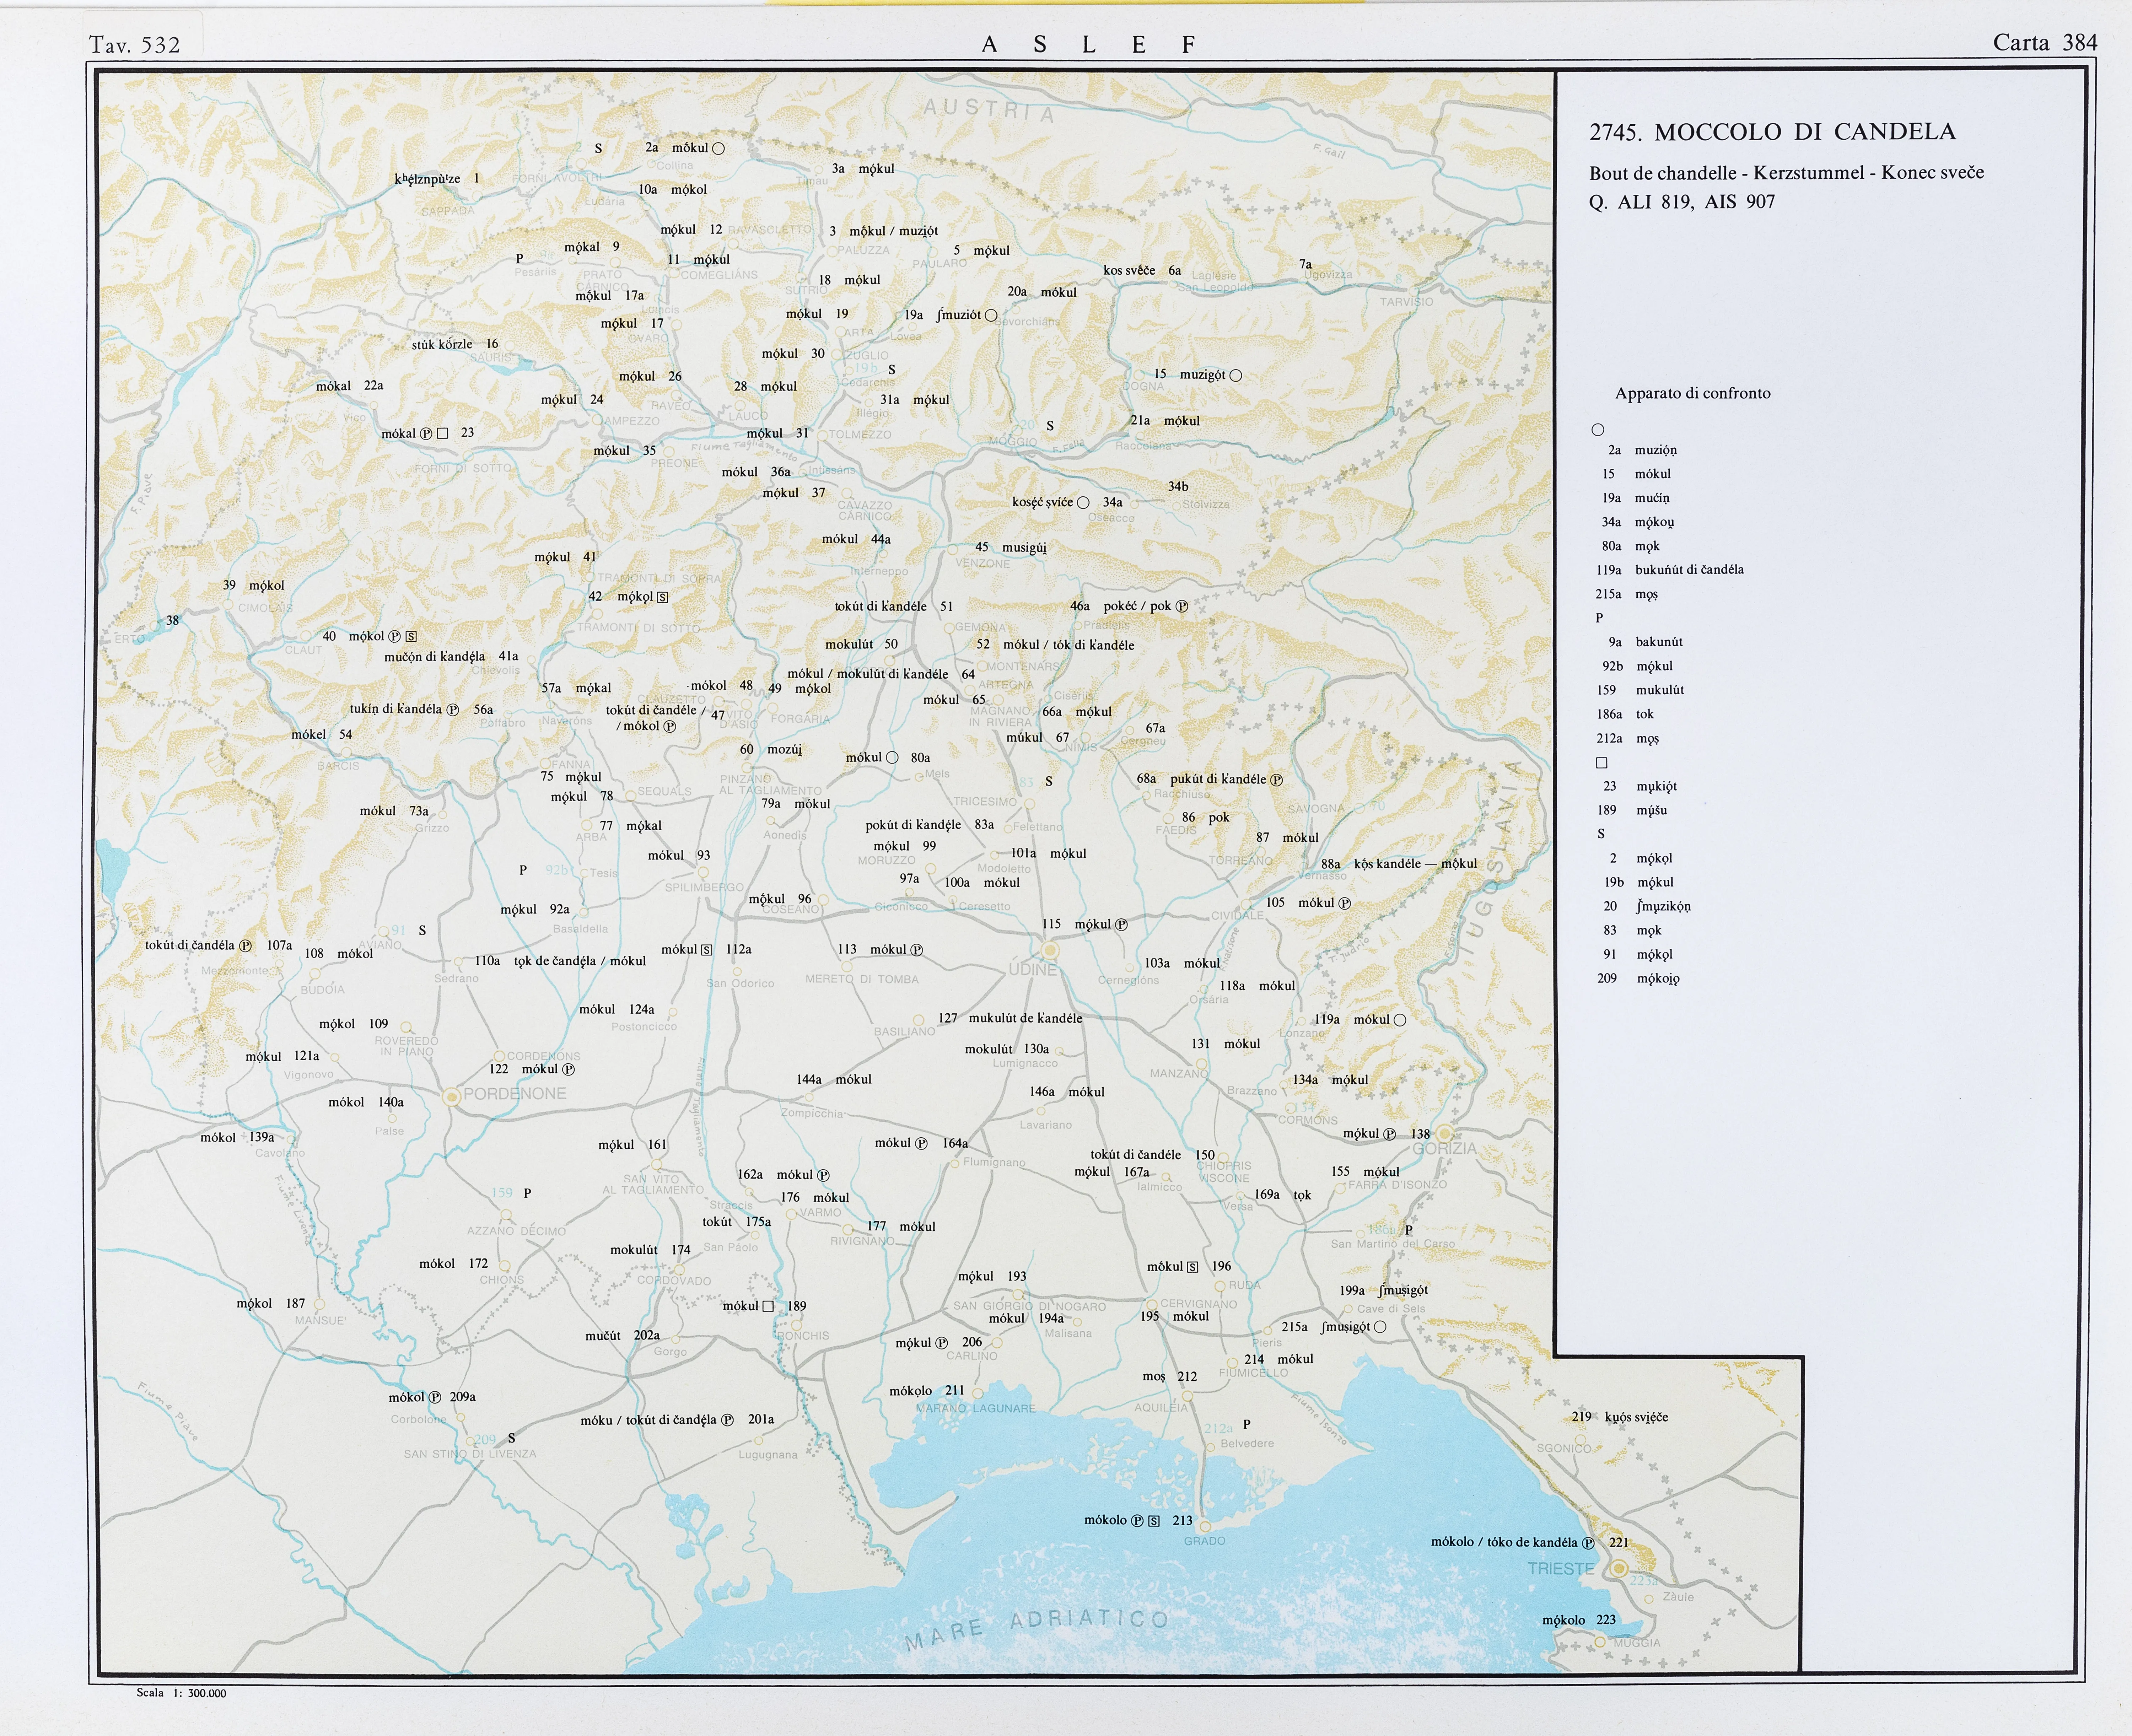Screen dimensions: 2132x1736
Task: Click the circle symbol next to muzigót 15
Action: click(x=1236, y=376)
